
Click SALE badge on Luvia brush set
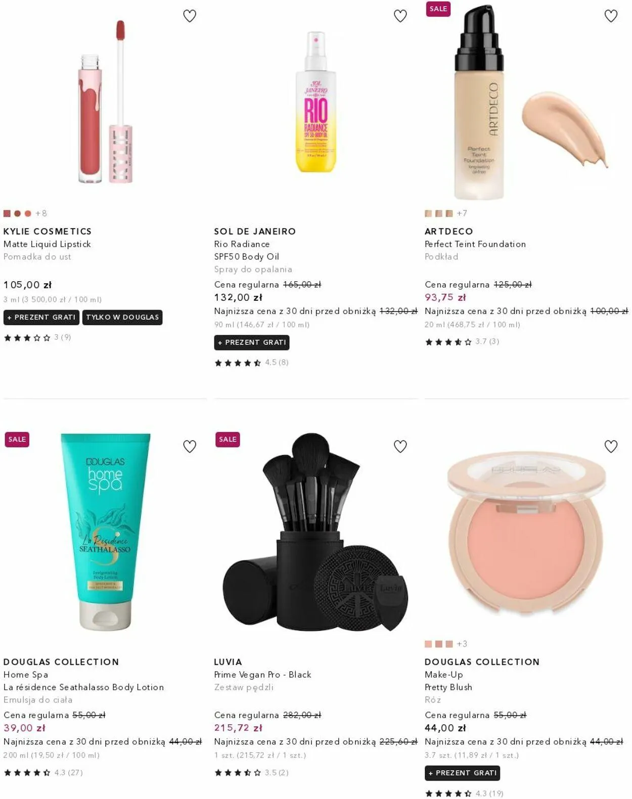tap(228, 439)
